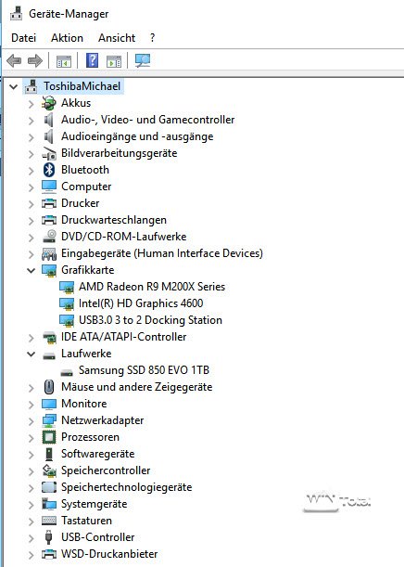Screen dimensions: 404x567
Task: Collapse the Grafikkarte category
Action: pos(32,270)
